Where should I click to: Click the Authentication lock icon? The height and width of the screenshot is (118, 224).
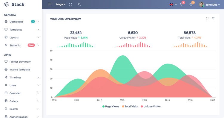click(6, 117)
